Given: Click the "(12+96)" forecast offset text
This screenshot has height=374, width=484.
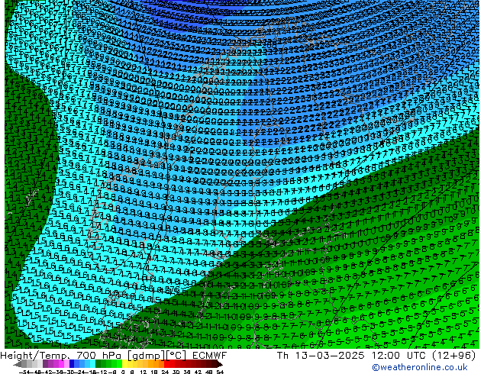Looking at the screenshot, I should coord(454,356).
